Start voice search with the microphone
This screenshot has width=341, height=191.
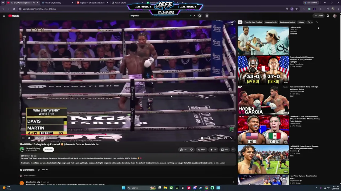pos(207,16)
